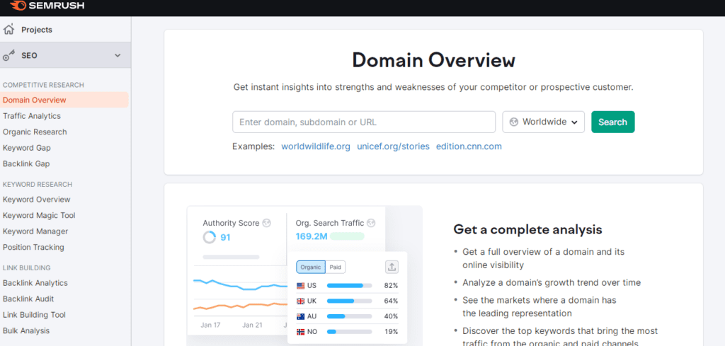Click the Link Building section label

[x=27, y=267]
